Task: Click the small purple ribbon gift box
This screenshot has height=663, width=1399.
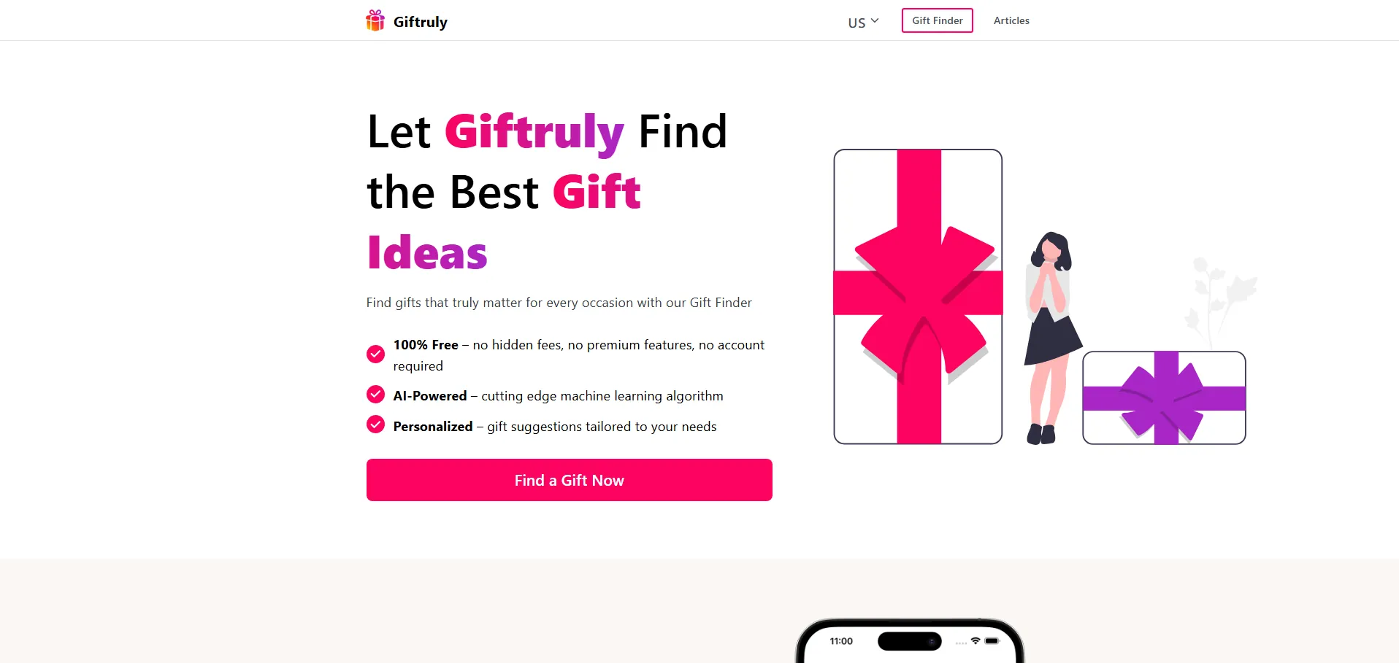Action: [1164, 398]
